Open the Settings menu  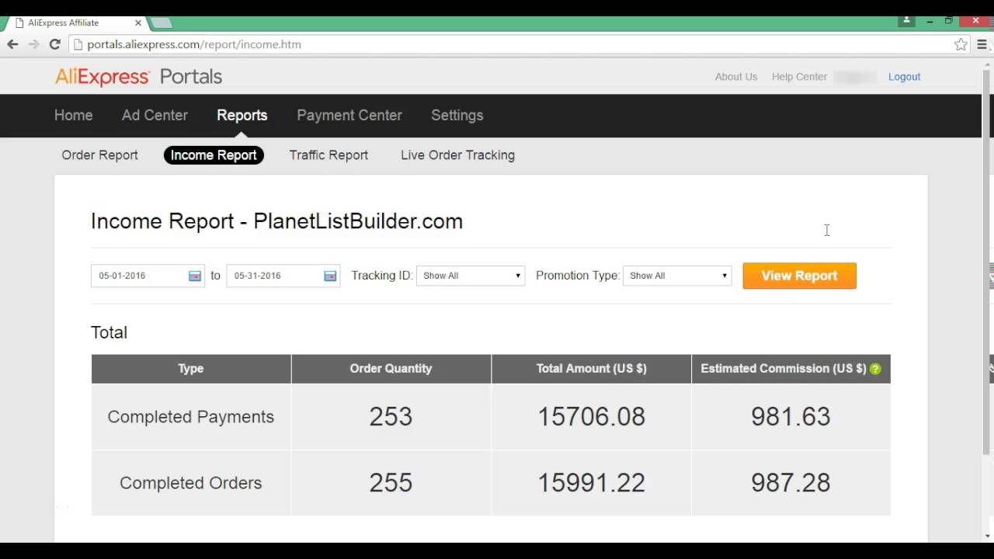coord(457,115)
